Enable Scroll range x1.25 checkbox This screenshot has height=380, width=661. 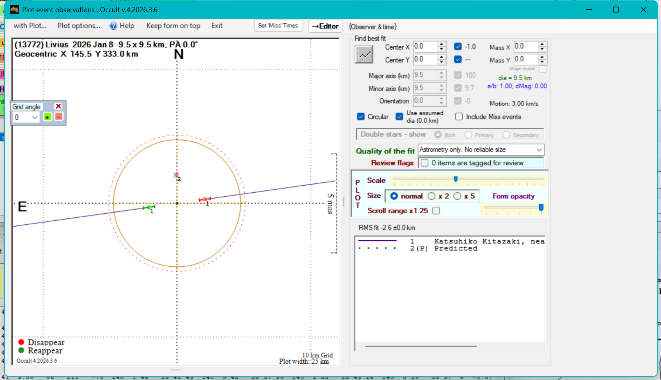[437, 211]
